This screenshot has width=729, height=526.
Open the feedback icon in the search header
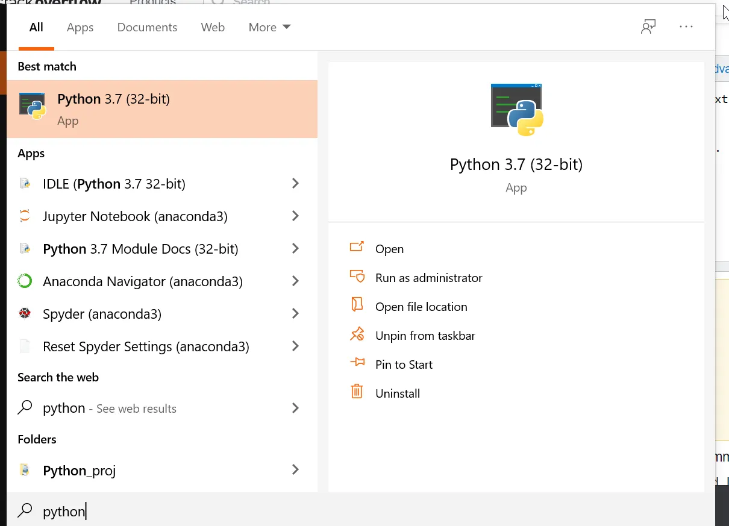[x=648, y=27]
